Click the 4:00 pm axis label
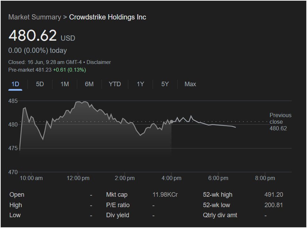307x228 pixels. (x=171, y=178)
